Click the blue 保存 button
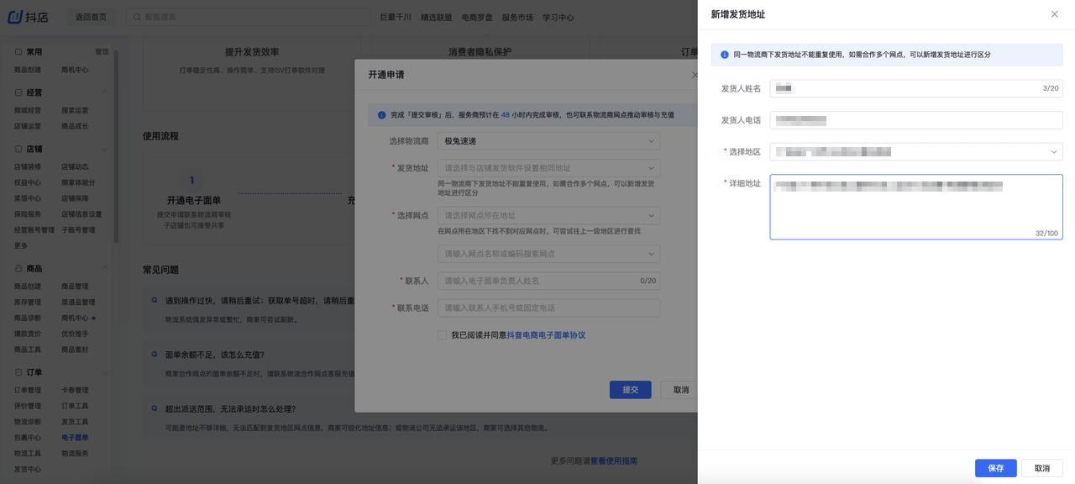Image resolution: width=1075 pixels, height=484 pixels. 995,468
